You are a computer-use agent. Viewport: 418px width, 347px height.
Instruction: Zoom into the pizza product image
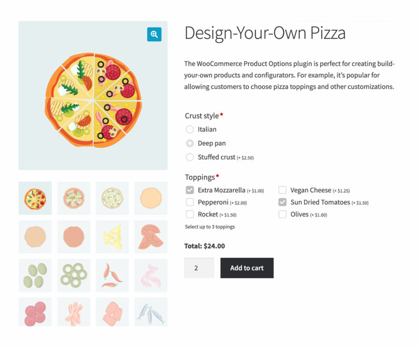(x=154, y=34)
